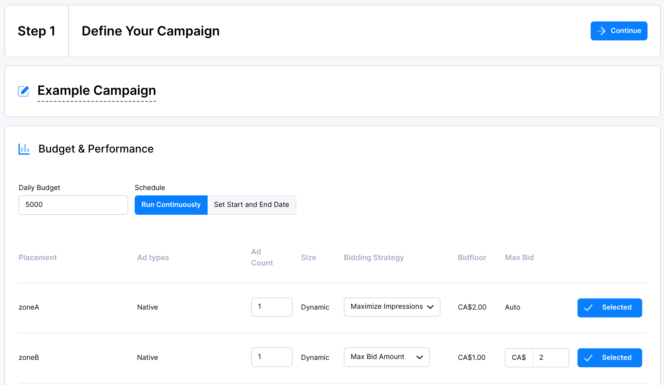Click the zoneB placement name
664x385 pixels.
[x=29, y=358]
